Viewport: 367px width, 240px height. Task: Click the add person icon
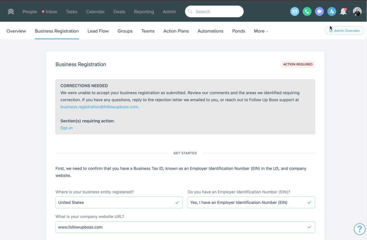pyautogui.click(x=332, y=11)
